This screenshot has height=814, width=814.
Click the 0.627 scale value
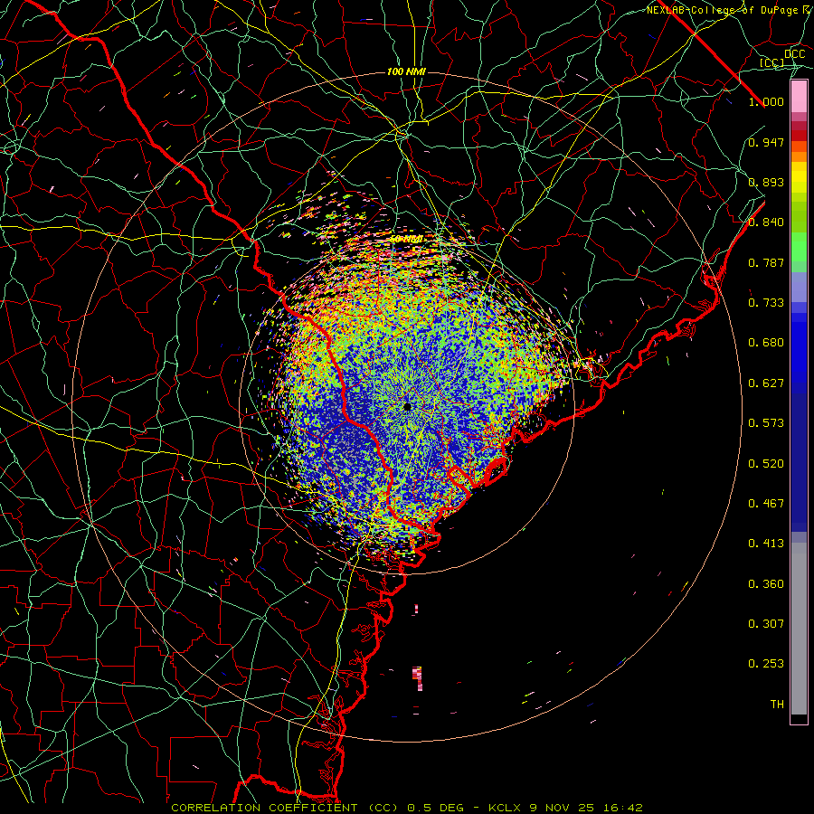click(x=766, y=383)
